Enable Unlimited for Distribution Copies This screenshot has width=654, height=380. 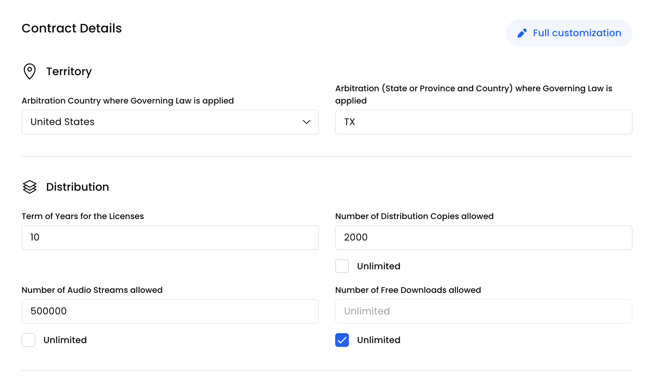point(342,266)
